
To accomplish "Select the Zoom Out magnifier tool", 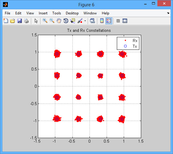I will [52, 21].
